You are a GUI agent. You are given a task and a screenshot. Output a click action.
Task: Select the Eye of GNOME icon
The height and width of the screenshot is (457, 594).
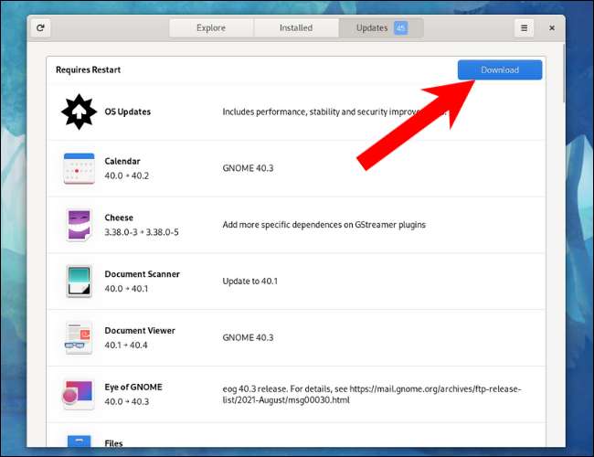(x=79, y=394)
